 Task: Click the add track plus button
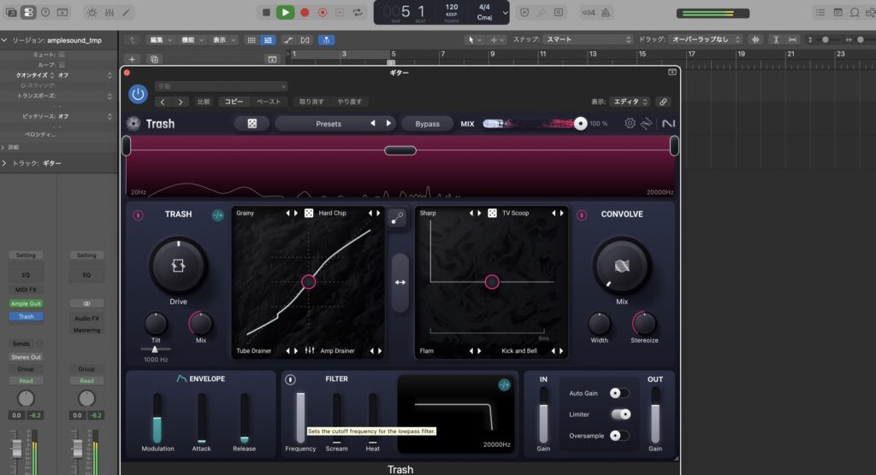tap(132, 59)
